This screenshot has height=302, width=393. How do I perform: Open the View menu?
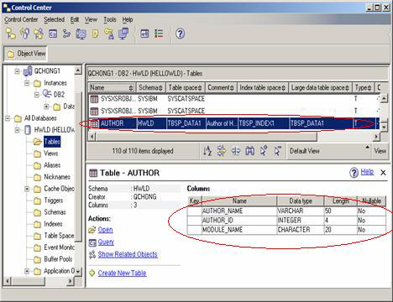pyautogui.click(x=91, y=19)
